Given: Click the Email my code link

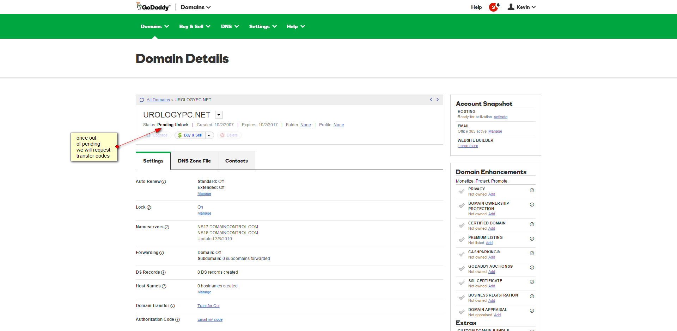Looking at the screenshot, I should coord(210,320).
